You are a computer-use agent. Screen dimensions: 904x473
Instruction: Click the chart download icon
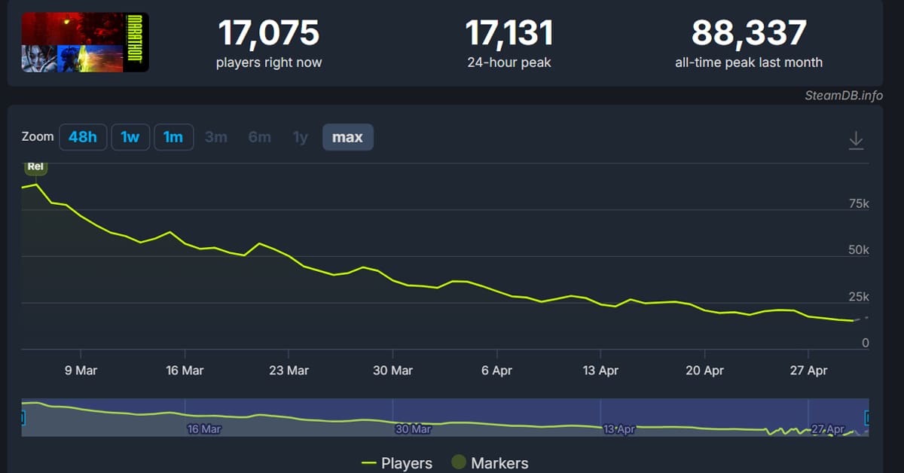[x=856, y=140]
